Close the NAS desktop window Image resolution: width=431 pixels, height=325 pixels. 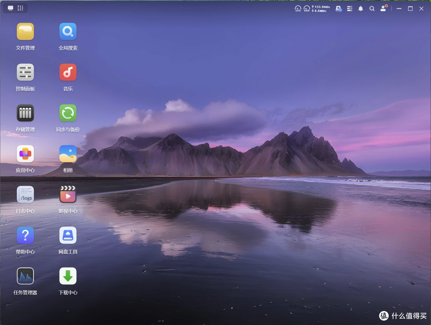[421, 8]
